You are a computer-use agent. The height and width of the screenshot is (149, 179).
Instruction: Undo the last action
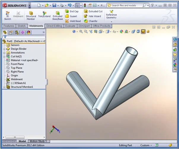[x=69, y=5]
